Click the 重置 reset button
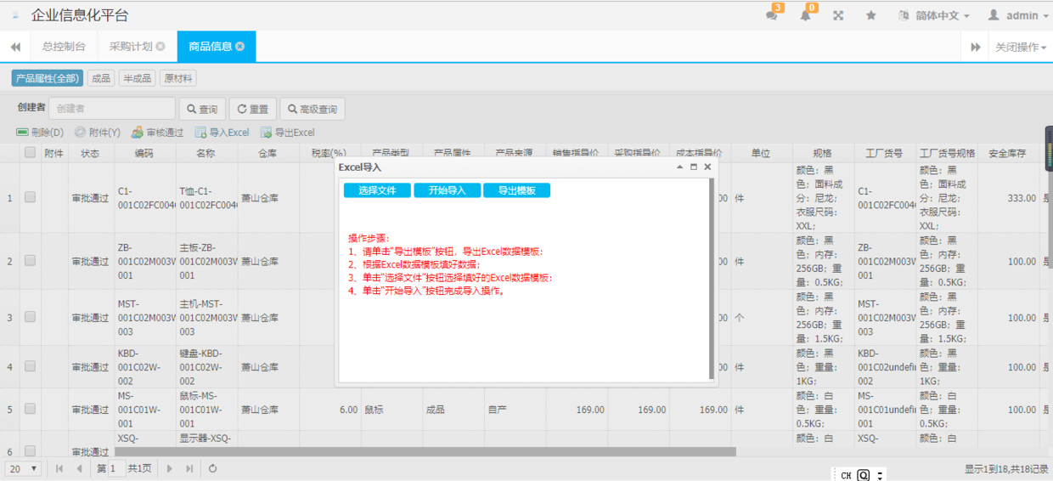The height and width of the screenshot is (481, 1053). pos(252,109)
